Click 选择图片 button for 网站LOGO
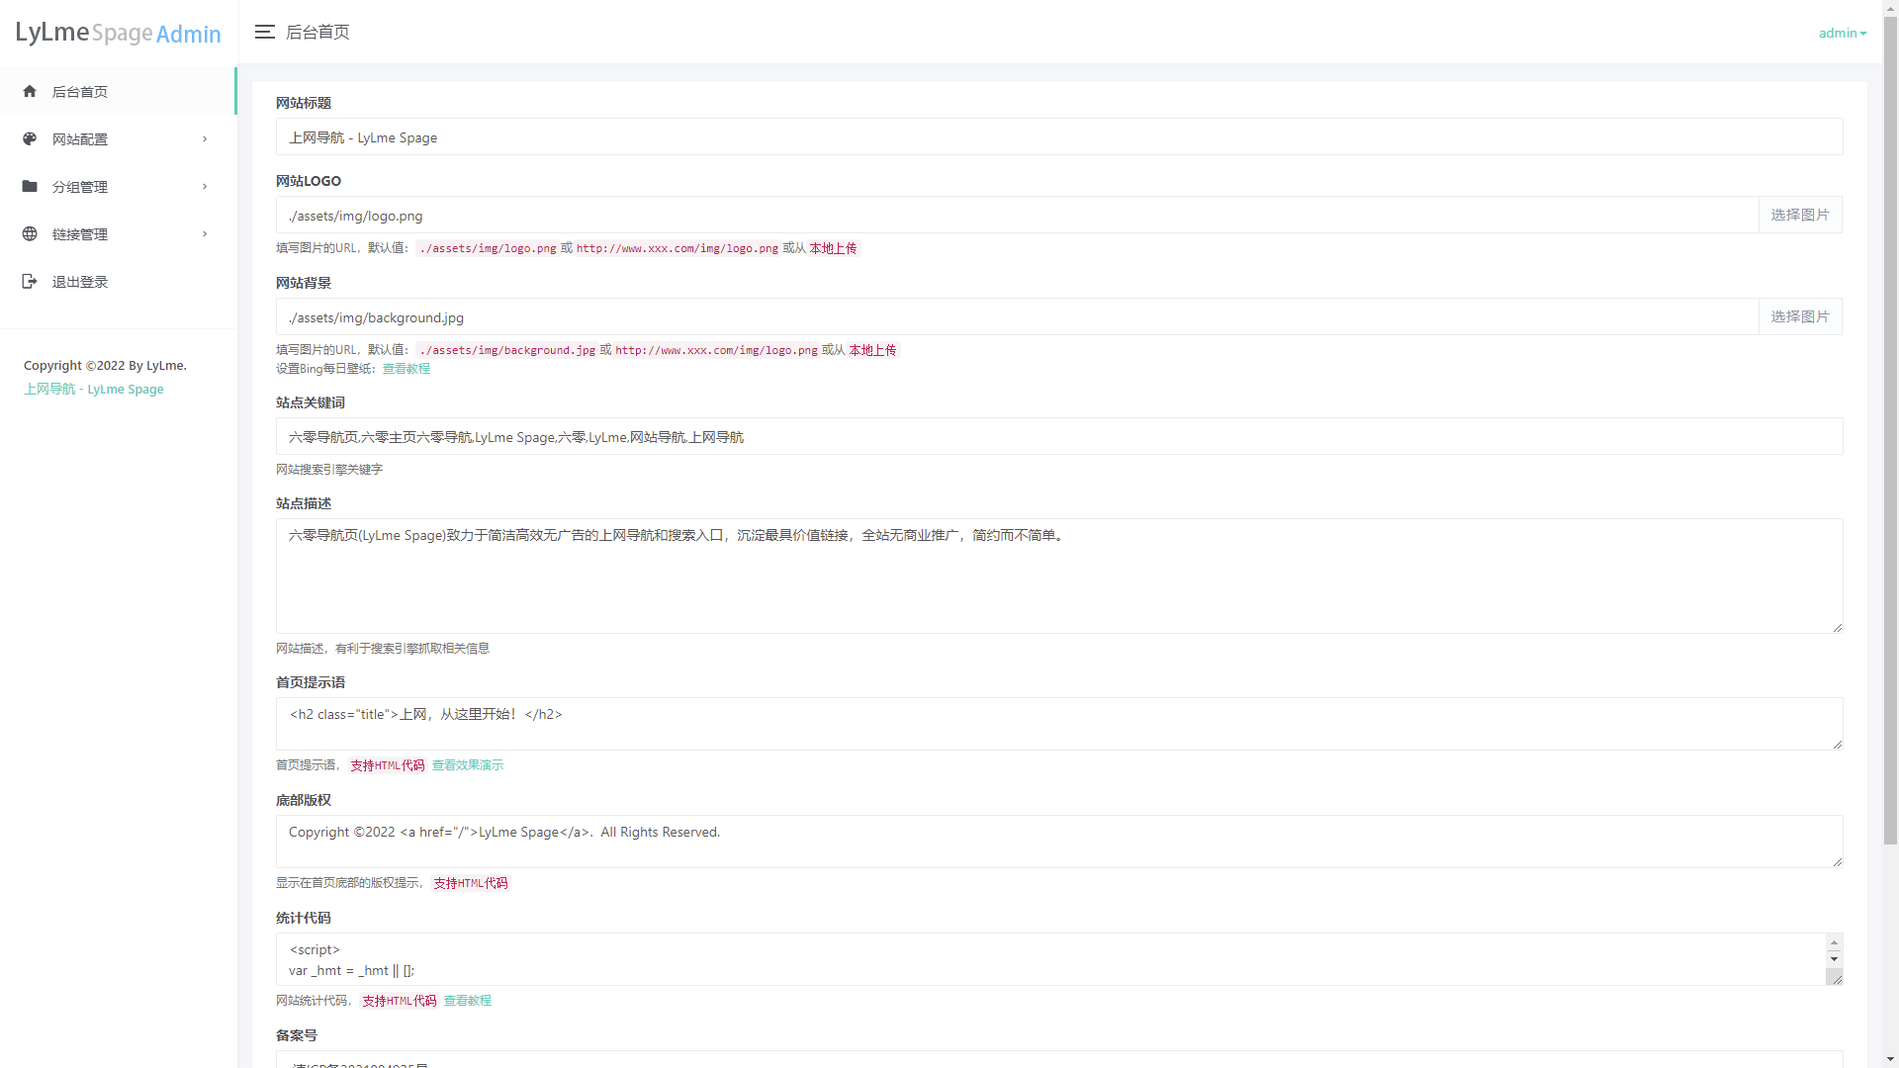The width and height of the screenshot is (1899, 1068). [x=1799, y=215]
